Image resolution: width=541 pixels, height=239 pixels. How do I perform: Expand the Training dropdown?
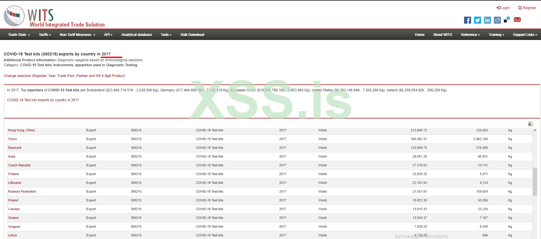(497, 35)
